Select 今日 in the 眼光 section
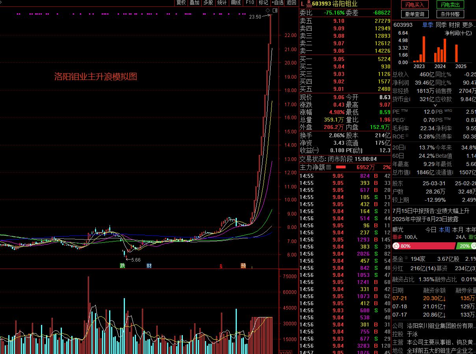This screenshot has height=354, width=476. click(x=431, y=230)
